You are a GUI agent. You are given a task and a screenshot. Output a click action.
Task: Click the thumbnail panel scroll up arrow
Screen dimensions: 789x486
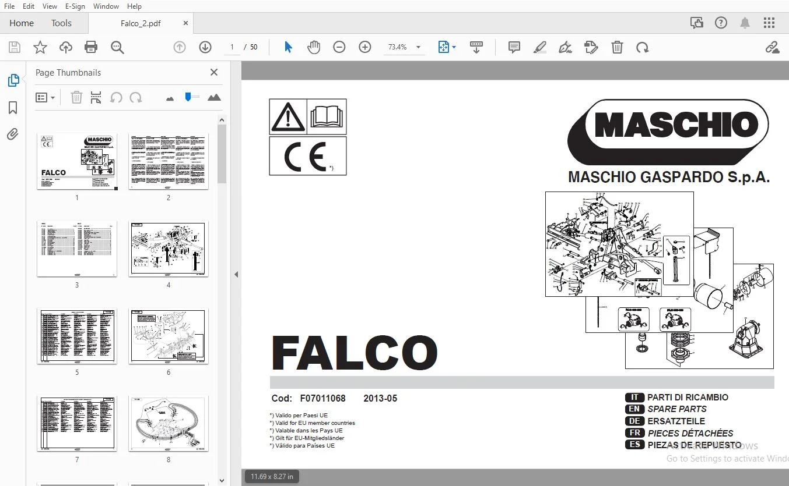(222, 120)
